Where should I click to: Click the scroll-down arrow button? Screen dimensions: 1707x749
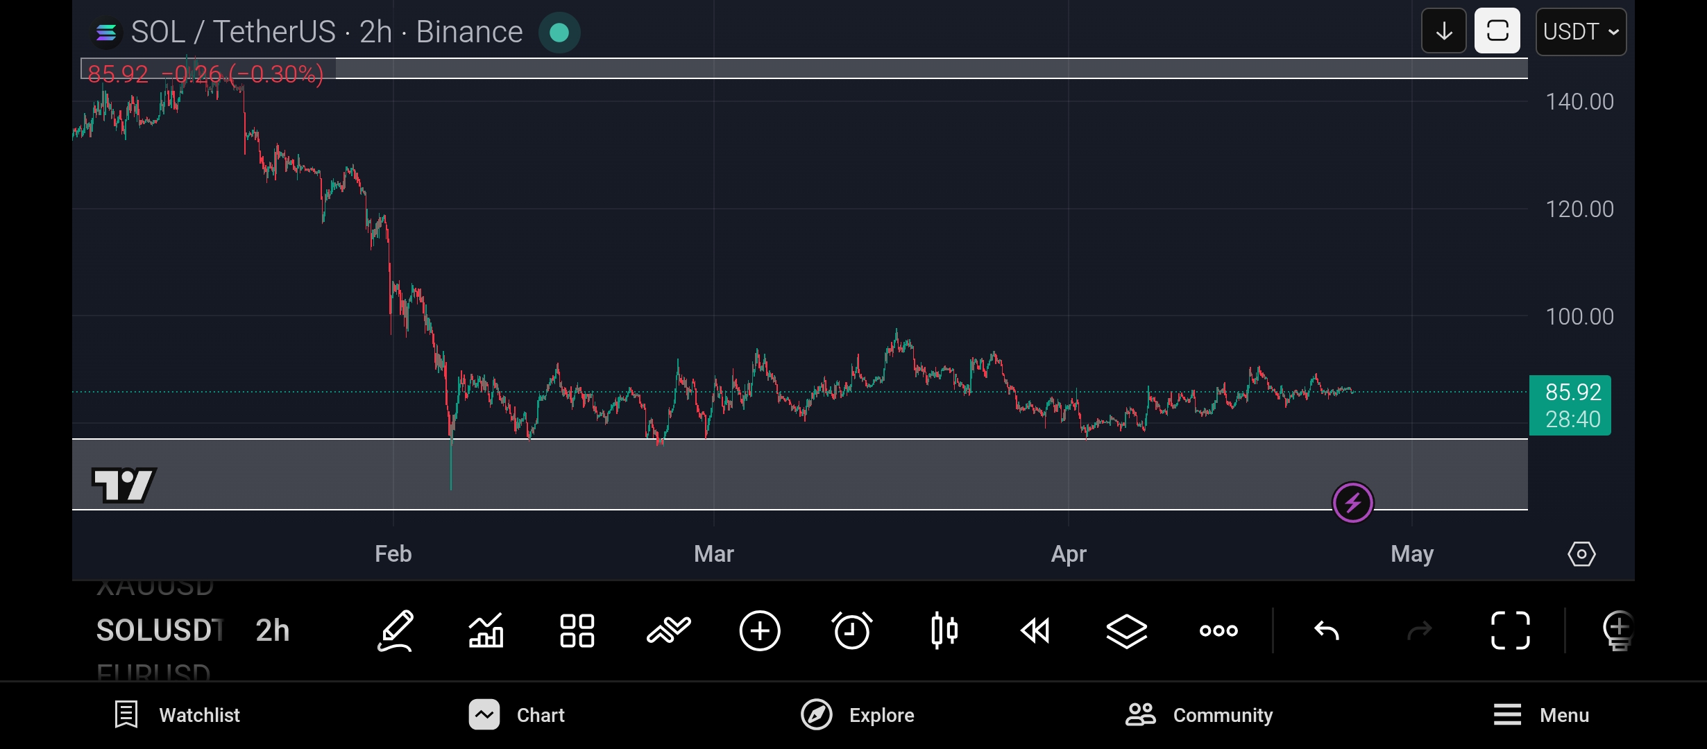[x=1443, y=31]
